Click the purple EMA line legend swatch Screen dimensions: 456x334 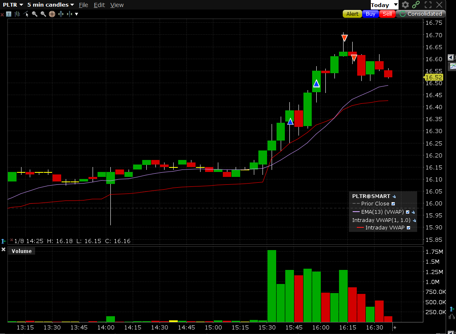click(x=356, y=212)
